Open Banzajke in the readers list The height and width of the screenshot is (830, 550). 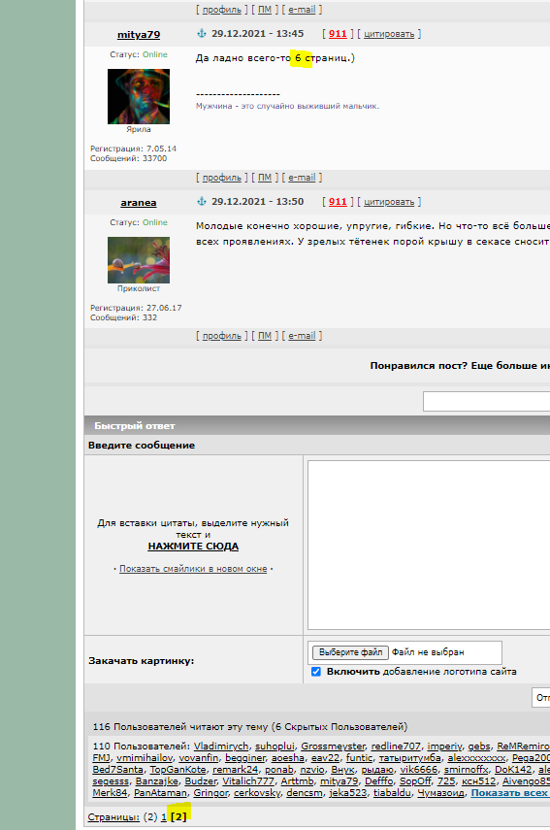[156, 781]
